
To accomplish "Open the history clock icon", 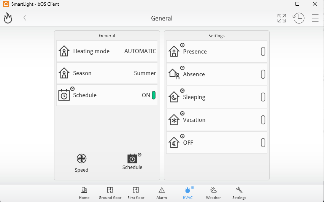I will click(299, 18).
